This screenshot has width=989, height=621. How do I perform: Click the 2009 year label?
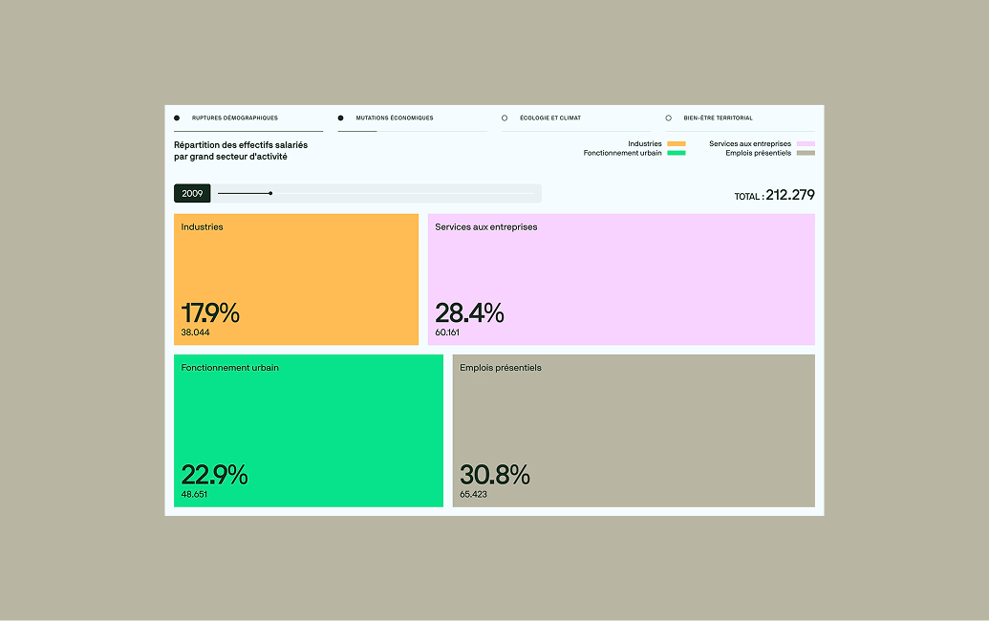192,194
